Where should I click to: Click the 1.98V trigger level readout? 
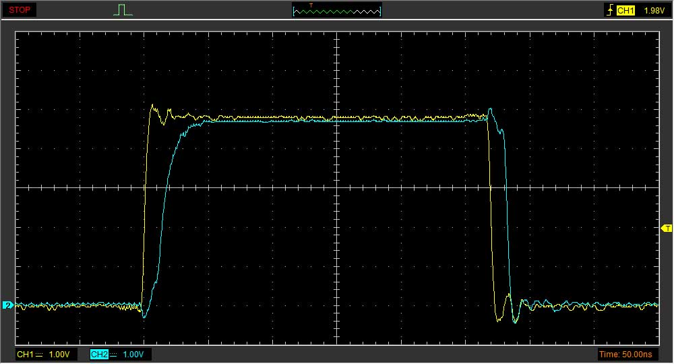click(654, 11)
